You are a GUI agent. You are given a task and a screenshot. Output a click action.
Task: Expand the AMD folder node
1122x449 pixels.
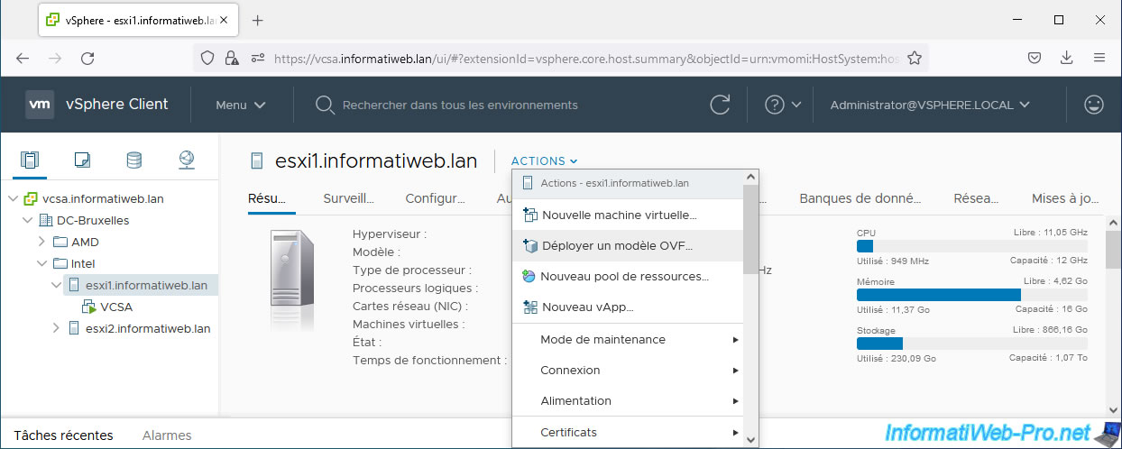pos(41,242)
